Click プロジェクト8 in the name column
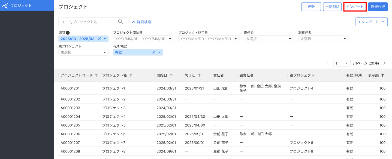Screen dimensions: 392x159 pos(114,151)
